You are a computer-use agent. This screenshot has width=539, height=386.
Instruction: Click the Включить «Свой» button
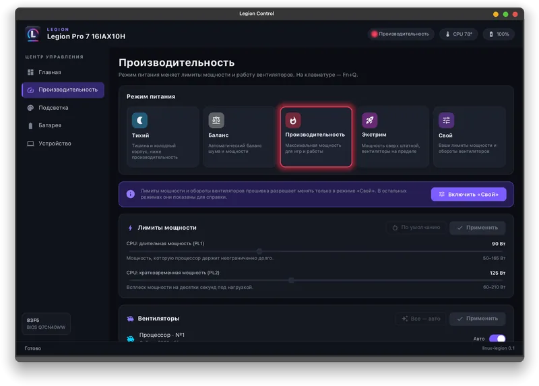coord(468,194)
